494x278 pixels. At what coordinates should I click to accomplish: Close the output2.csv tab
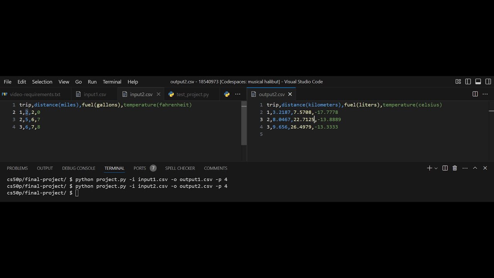(x=290, y=94)
